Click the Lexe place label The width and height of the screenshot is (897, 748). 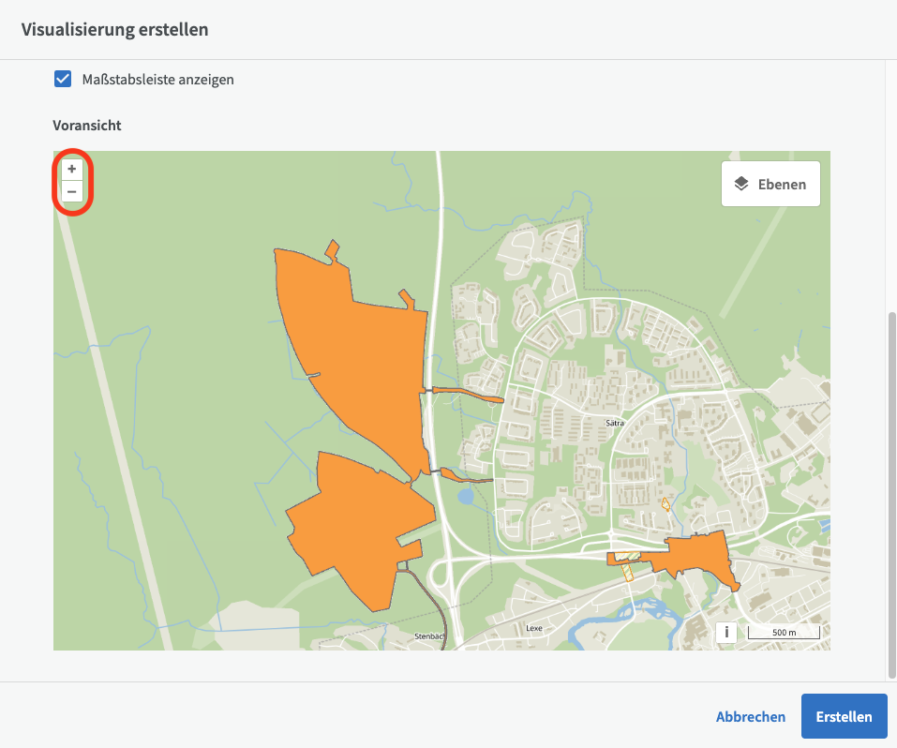coord(534,628)
